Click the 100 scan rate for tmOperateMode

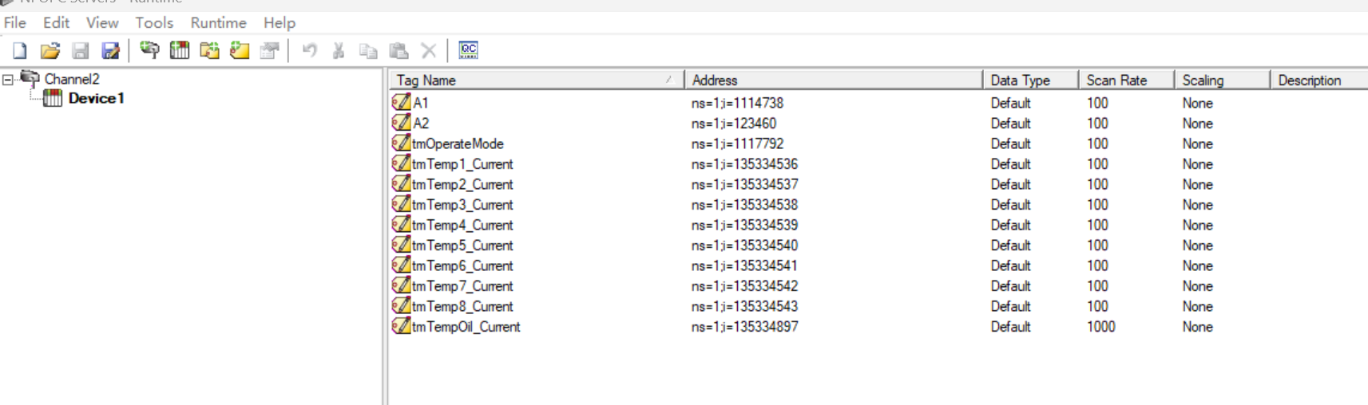[1097, 144]
